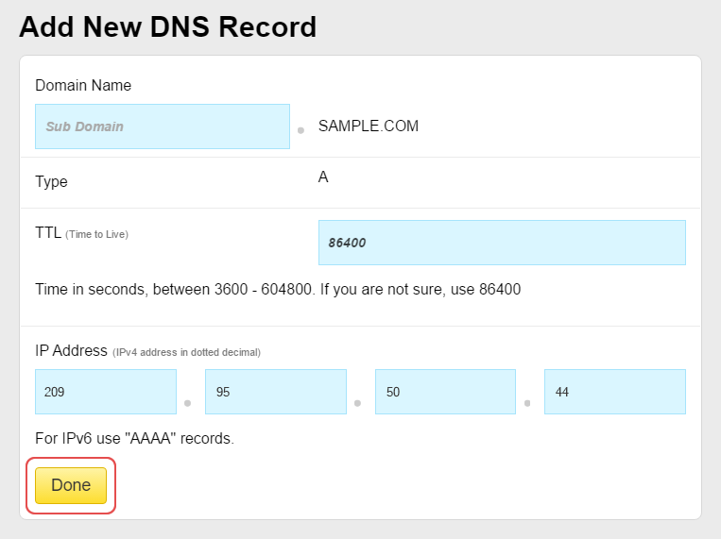Image resolution: width=721 pixels, height=539 pixels.
Task: Select the first IP octet field containing 209
Action: [106, 392]
